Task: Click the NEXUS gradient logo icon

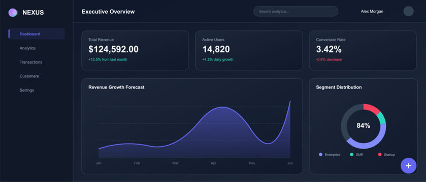Action: point(13,13)
